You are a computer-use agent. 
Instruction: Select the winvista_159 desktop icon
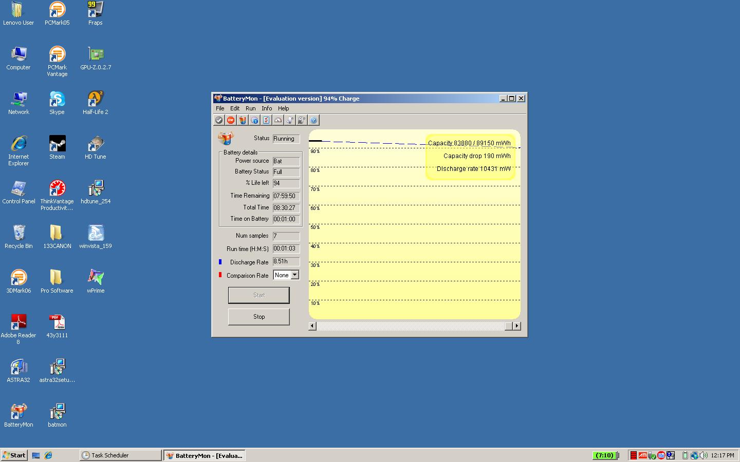click(96, 237)
